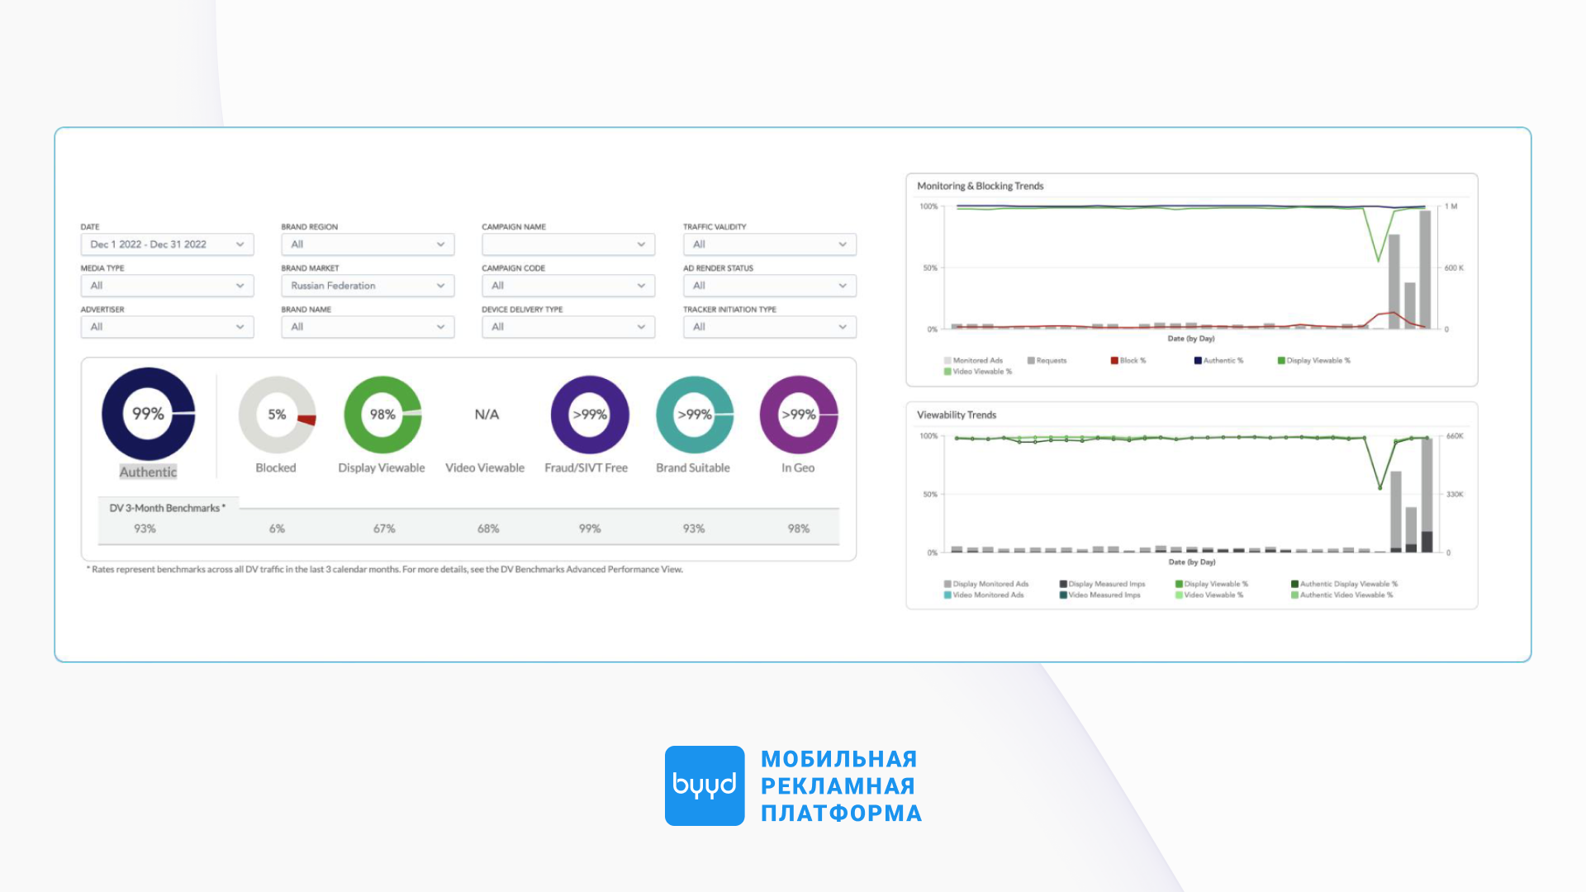Toggle Block % legend in Monitoring chart
The image size is (1586, 892).
(x=1128, y=361)
